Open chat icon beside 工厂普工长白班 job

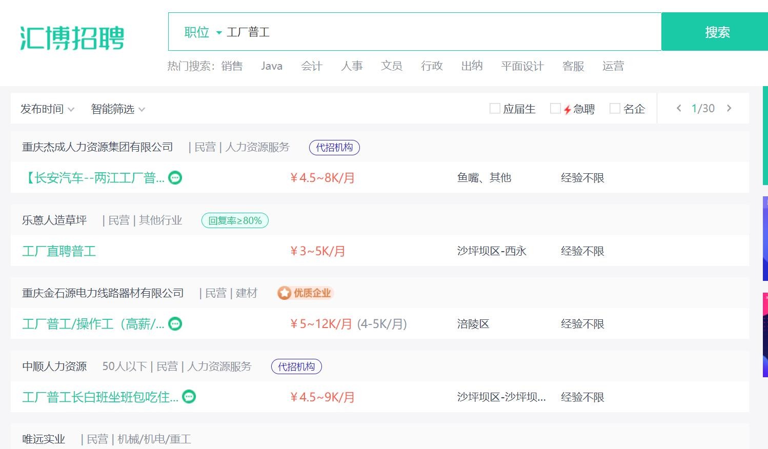pyautogui.click(x=189, y=397)
